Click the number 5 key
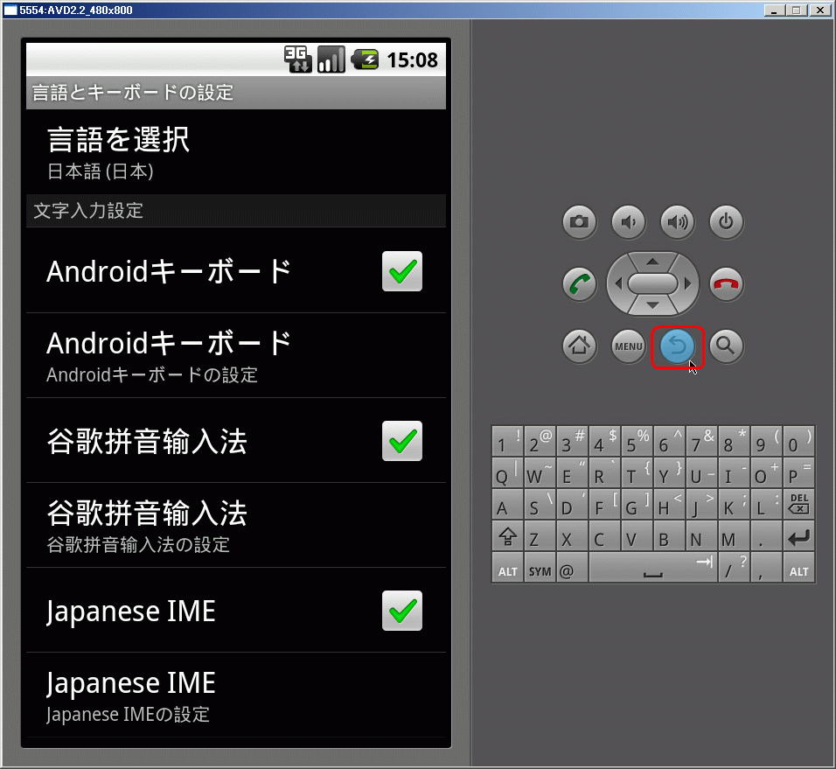Viewport: 836px width, 769px height. 637,441
